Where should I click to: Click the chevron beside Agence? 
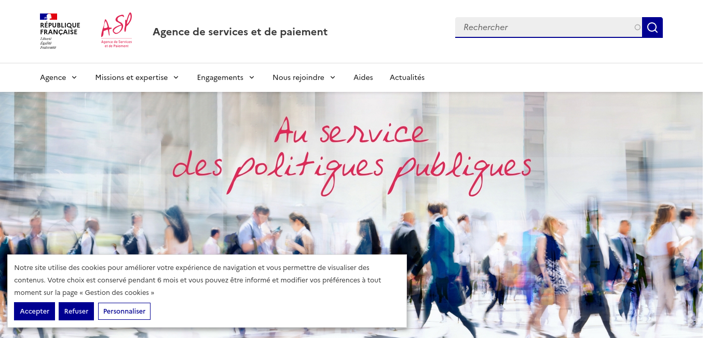pyautogui.click(x=74, y=77)
